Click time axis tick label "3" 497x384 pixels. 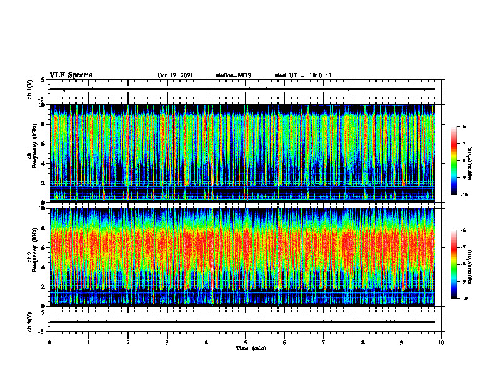click(167, 343)
